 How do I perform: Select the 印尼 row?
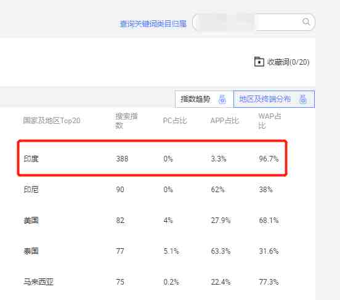152,190
